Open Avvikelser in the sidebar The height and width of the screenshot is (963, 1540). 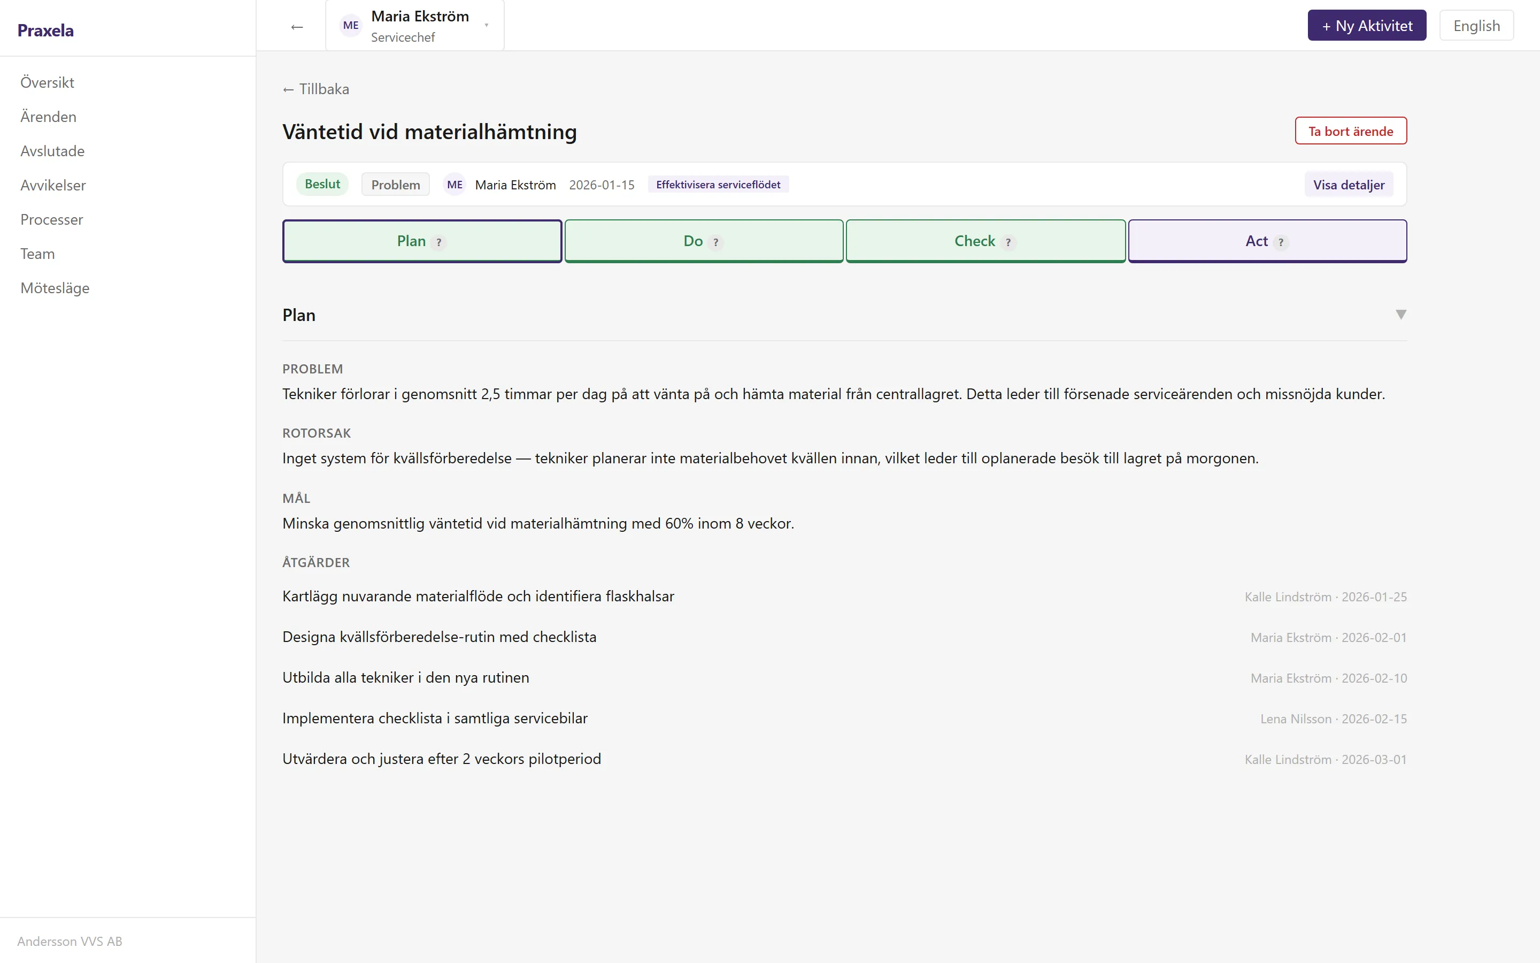click(x=53, y=185)
